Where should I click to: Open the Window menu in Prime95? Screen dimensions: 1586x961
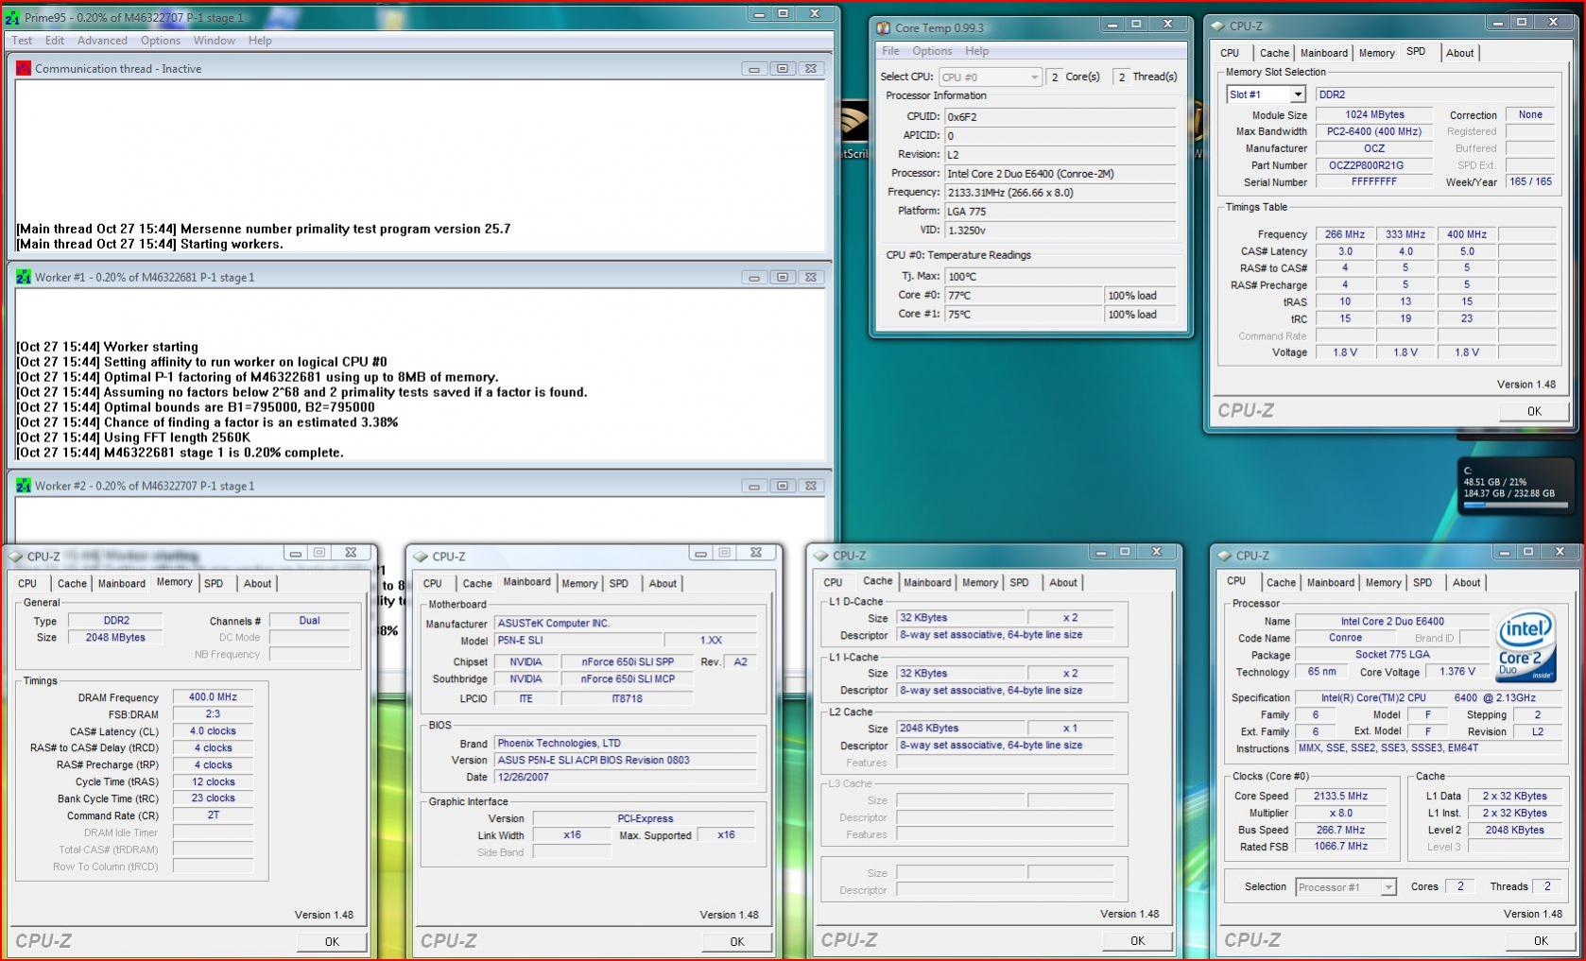pos(215,41)
